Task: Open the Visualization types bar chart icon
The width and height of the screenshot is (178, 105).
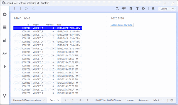Action: (5, 40)
